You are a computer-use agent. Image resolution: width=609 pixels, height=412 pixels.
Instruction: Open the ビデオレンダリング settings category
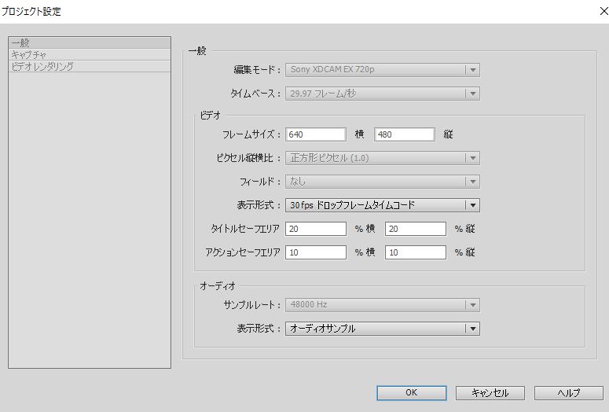point(90,66)
